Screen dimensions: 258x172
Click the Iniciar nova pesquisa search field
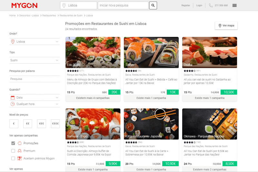123,5
